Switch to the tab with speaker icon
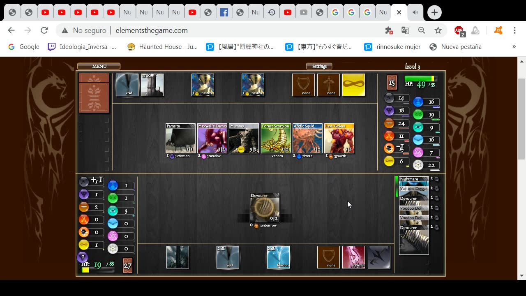 [415, 12]
